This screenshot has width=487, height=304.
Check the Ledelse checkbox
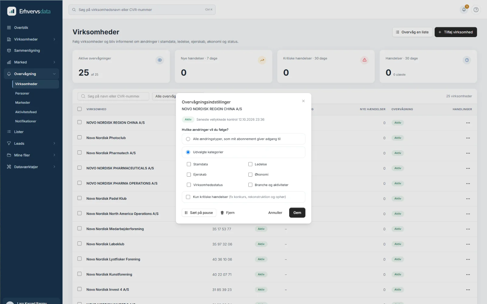pyautogui.click(x=250, y=164)
